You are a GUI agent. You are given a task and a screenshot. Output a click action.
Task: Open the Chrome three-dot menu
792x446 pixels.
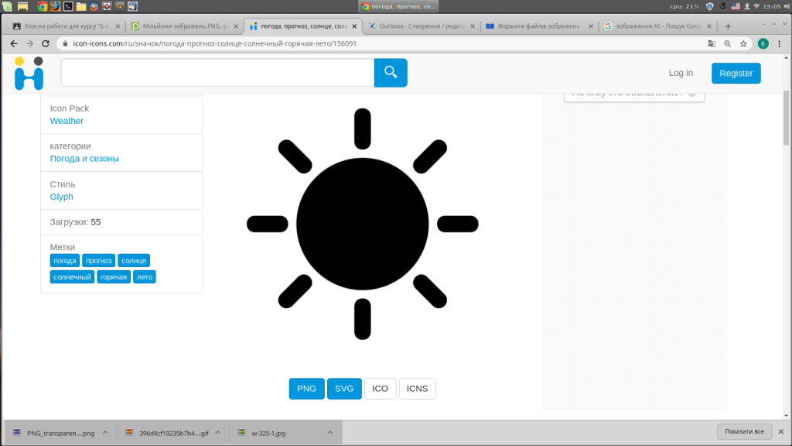tap(779, 43)
